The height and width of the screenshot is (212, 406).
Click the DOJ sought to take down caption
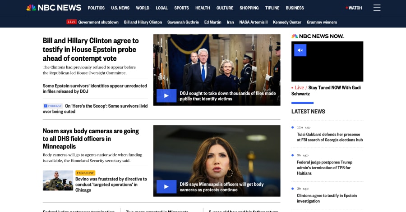tap(228, 96)
